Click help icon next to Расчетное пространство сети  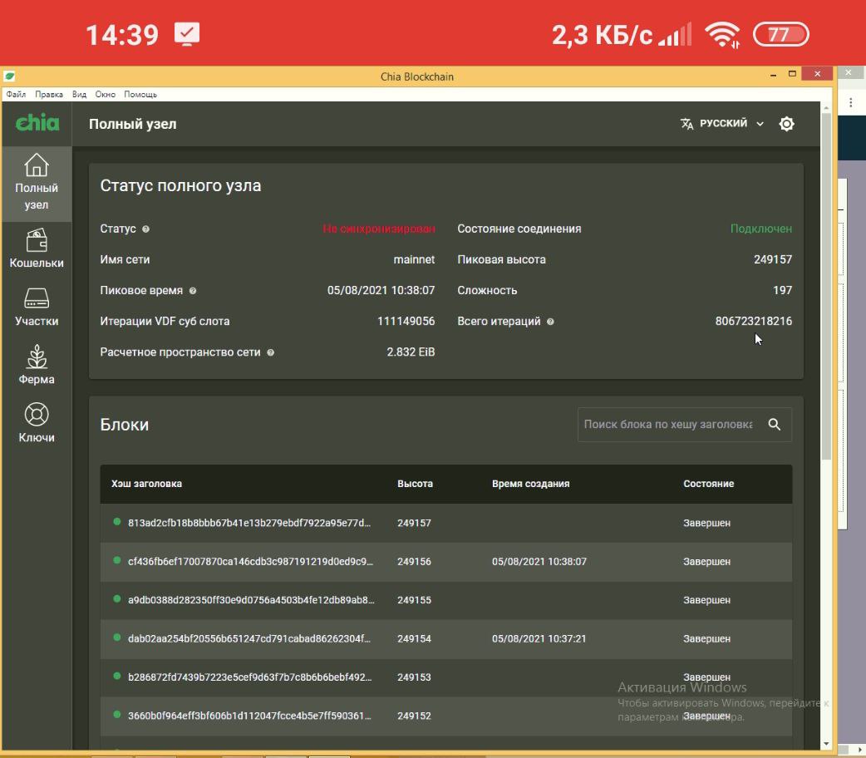pyautogui.click(x=271, y=352)
